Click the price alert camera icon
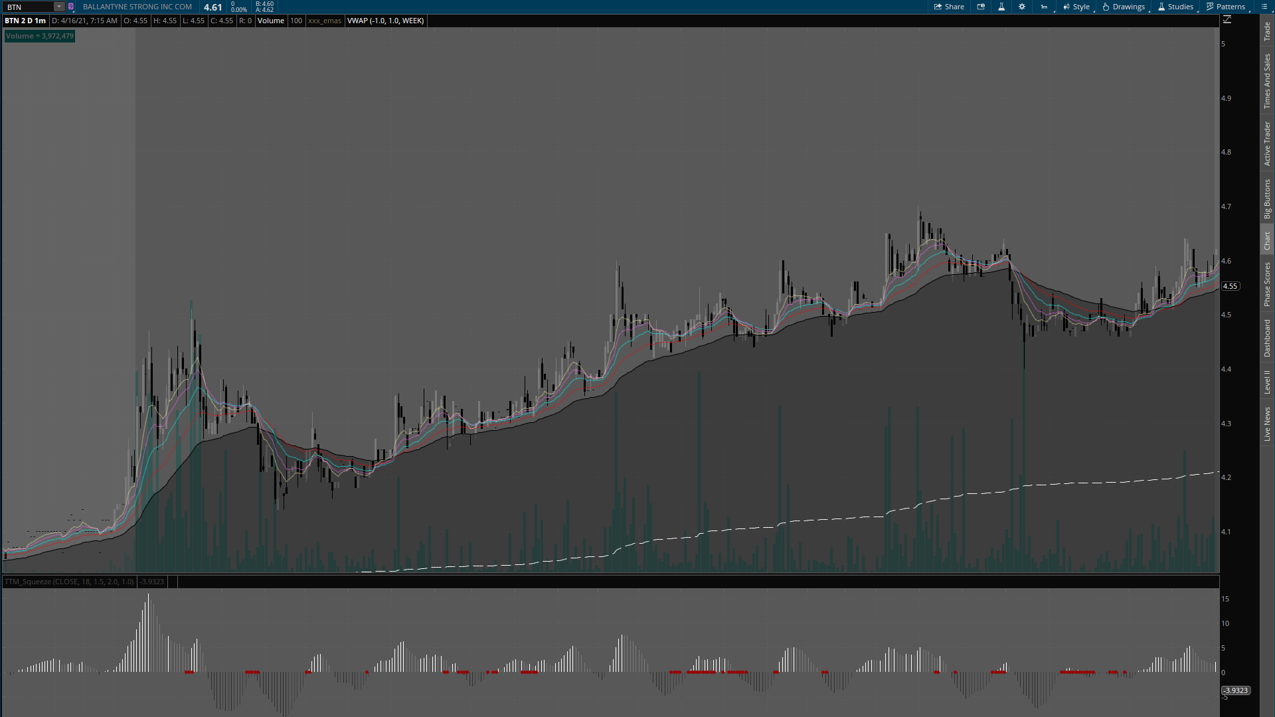 pyautogui.click(x=981, y=7)
